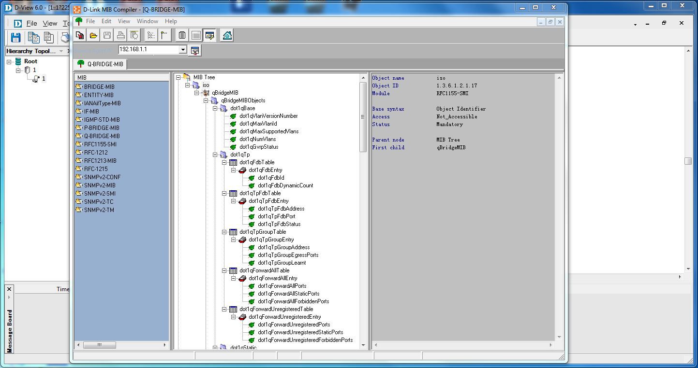Select the dot1qForwardUnregisteredPorts tree node

[x=294, y=325]
